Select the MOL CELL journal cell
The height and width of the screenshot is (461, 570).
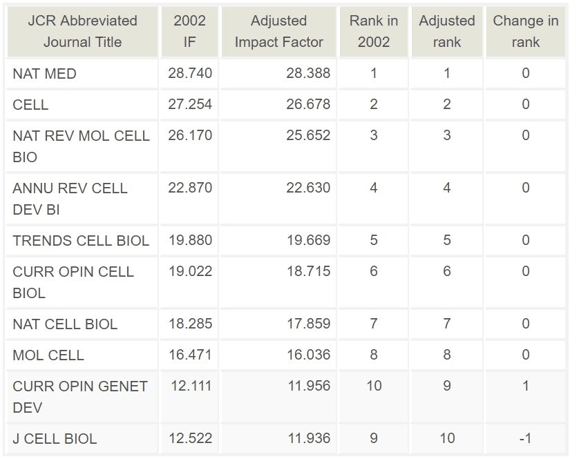82,355
